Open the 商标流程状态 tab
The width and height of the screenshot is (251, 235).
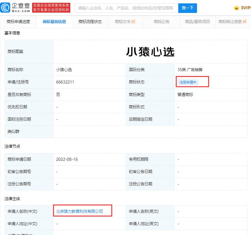click(90, 22)
